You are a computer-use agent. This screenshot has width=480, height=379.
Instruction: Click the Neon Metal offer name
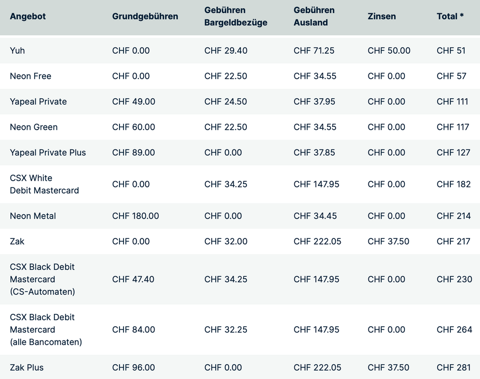coord(33,216)
